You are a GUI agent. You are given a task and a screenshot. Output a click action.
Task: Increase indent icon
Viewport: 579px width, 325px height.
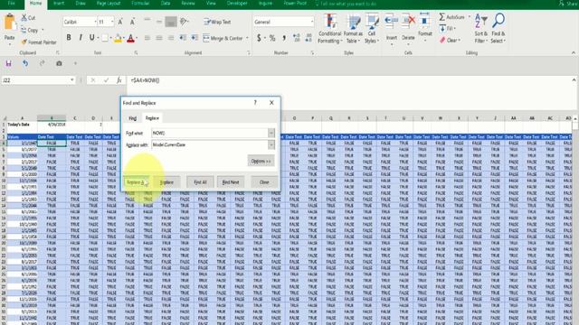click(195, 38)
